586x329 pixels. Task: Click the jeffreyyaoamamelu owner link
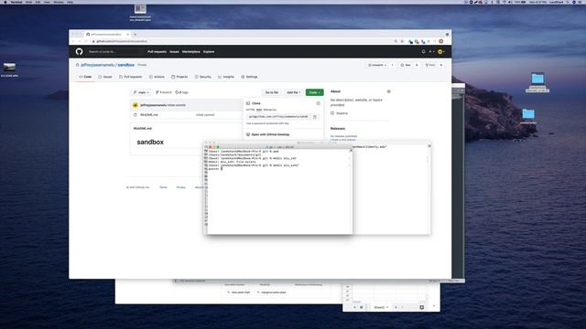pyautogui.click(x=98, y=65)
